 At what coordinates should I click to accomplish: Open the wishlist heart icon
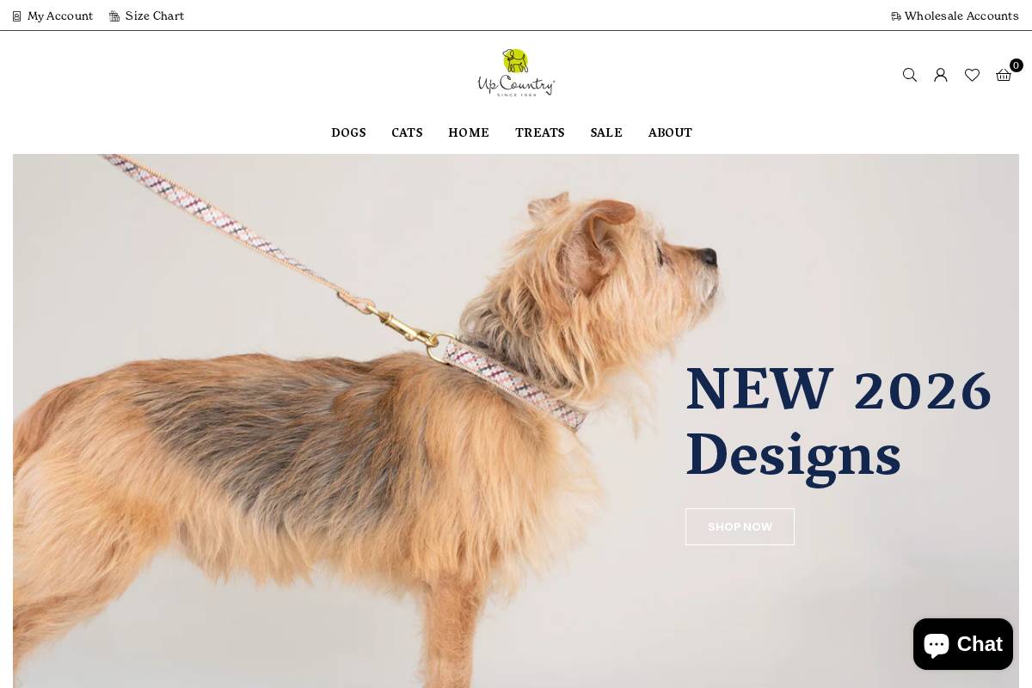point(972,75)
